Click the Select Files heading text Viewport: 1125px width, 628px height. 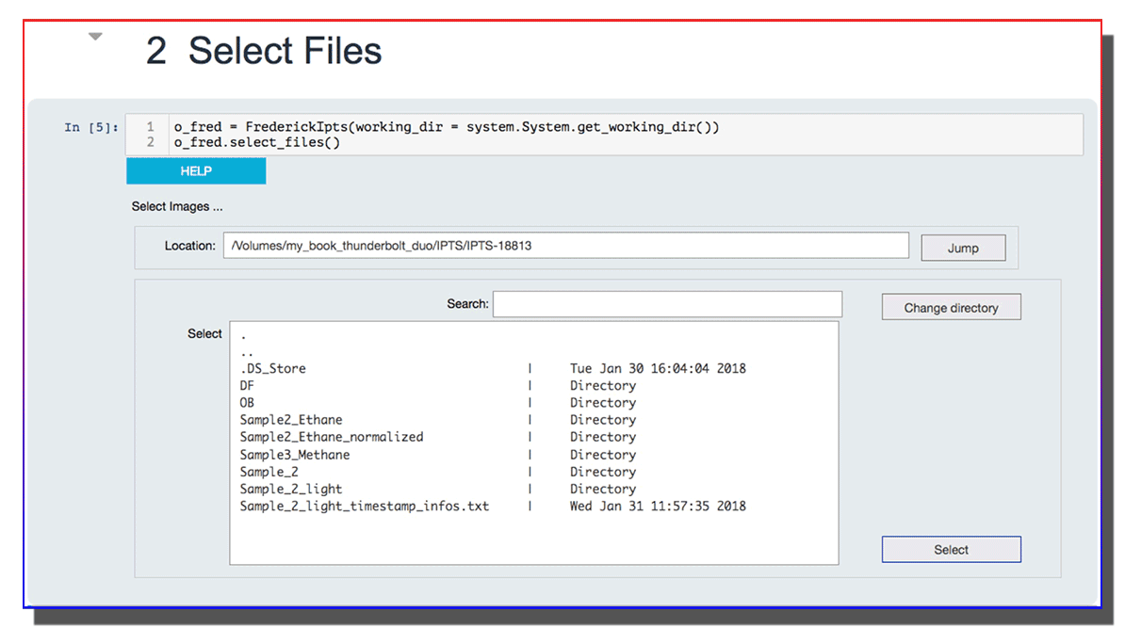click(285, 50)
